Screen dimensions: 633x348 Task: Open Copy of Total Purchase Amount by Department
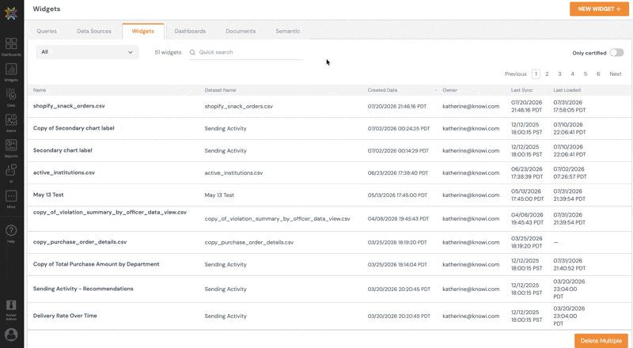click(96, 264)
